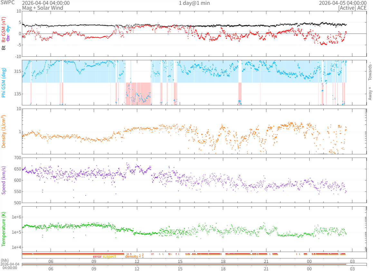This screenshot has height=271, width=373.
Task: Toggle the struck-through By series label
Action: tap(8, 29)
